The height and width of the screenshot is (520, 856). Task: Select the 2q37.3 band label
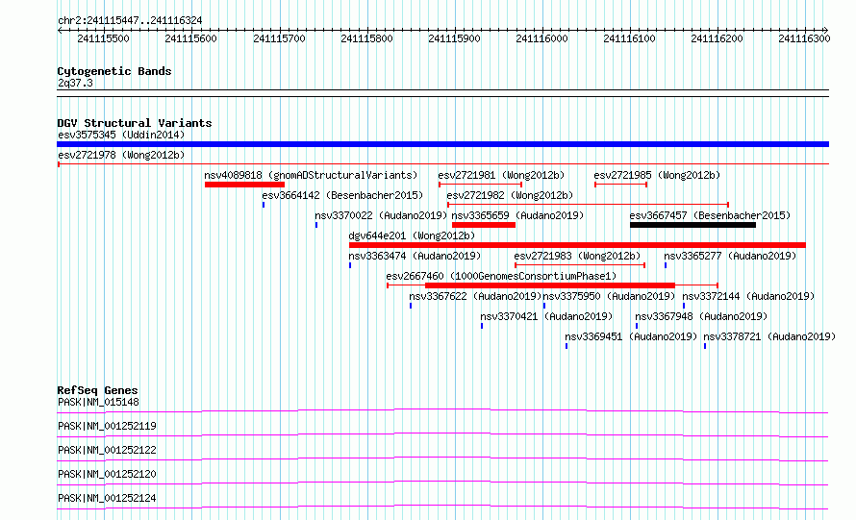pyautogui.click(x=75, y=83)
